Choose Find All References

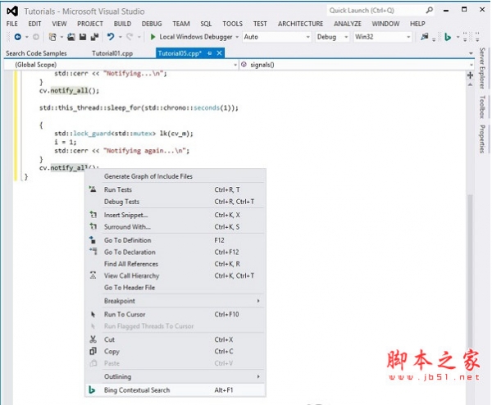point(175,264)
